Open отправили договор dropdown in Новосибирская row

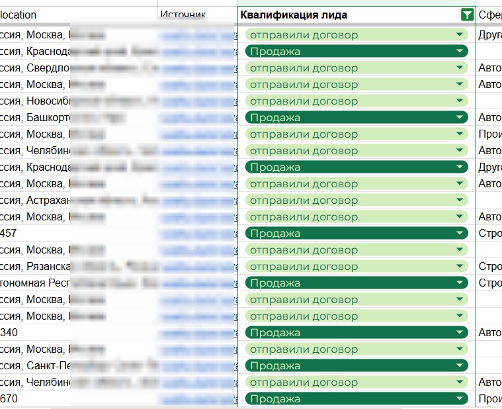coord(460,101)
